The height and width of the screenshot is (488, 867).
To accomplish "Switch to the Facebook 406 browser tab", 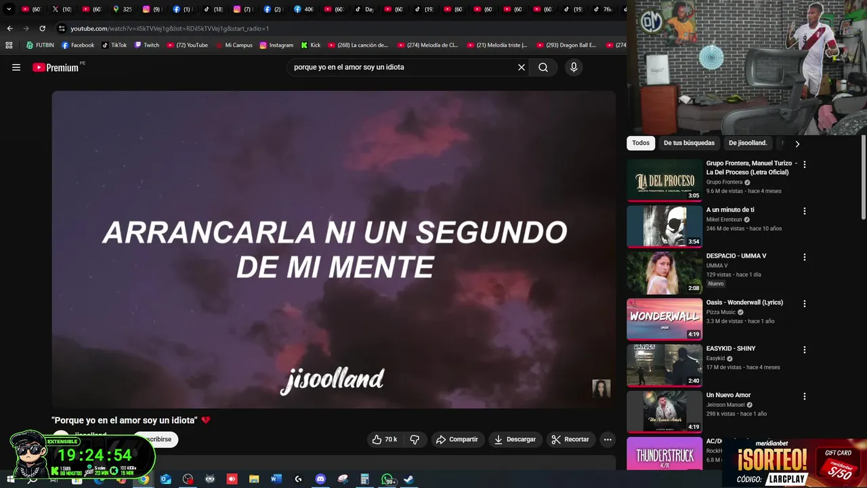I will 303,9.
